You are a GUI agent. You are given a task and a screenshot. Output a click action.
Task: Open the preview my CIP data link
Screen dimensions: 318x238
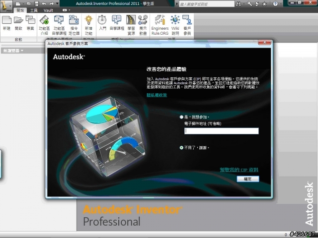tap(239, 170)
